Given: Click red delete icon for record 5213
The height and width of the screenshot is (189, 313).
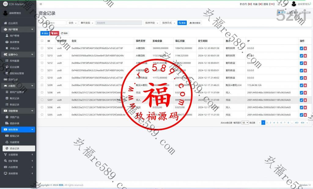Looking at the screenshot, I should (305, 56).
